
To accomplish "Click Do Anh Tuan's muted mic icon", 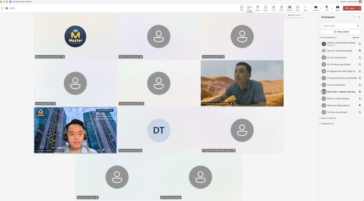I will pyautogui.click(x=360, y=58).
